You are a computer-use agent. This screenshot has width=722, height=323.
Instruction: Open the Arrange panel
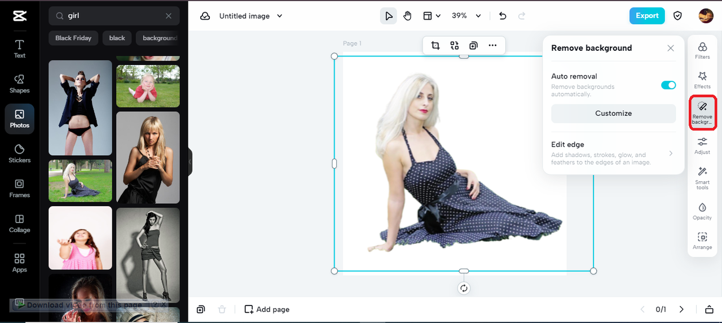pyautogui.click(x=702, y=241)
